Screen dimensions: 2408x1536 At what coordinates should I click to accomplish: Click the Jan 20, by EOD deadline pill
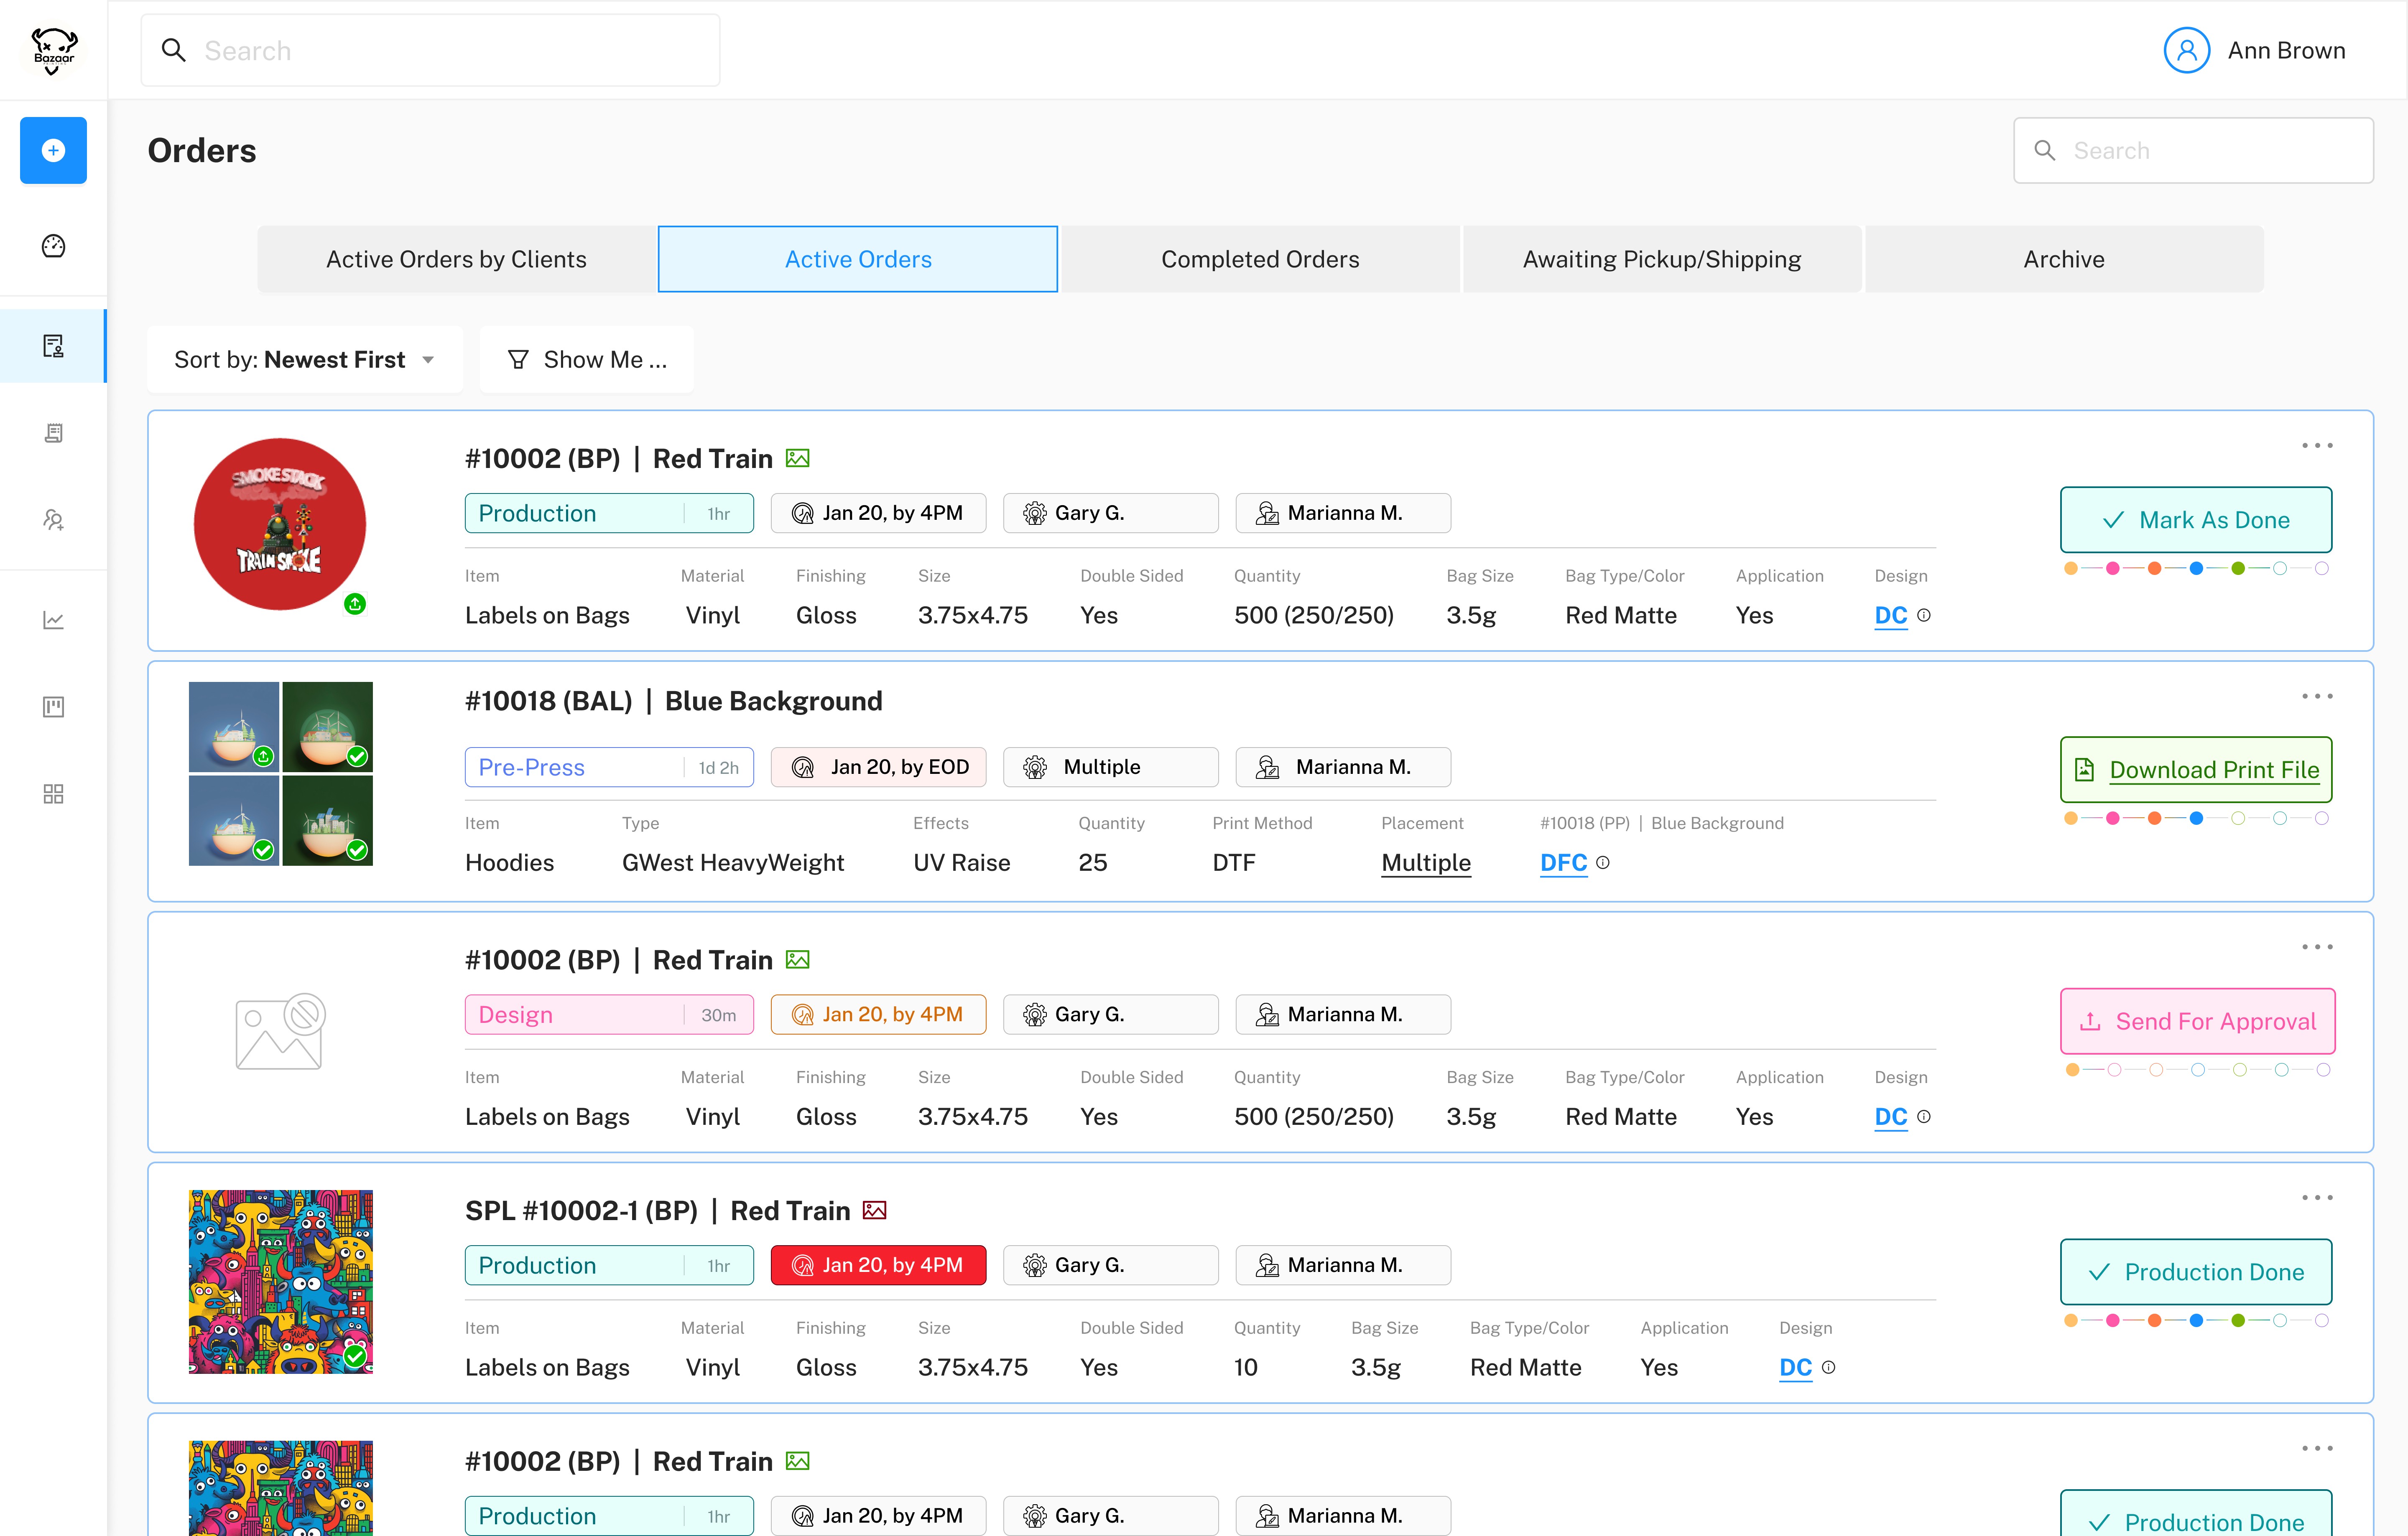(x=878, y=768)
